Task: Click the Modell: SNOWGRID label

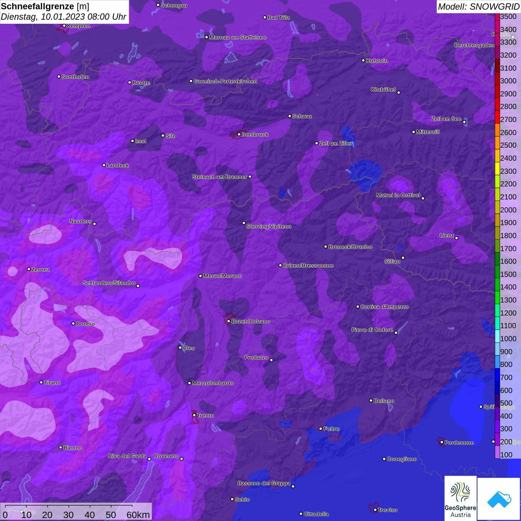Action: (x=478, y=6)
